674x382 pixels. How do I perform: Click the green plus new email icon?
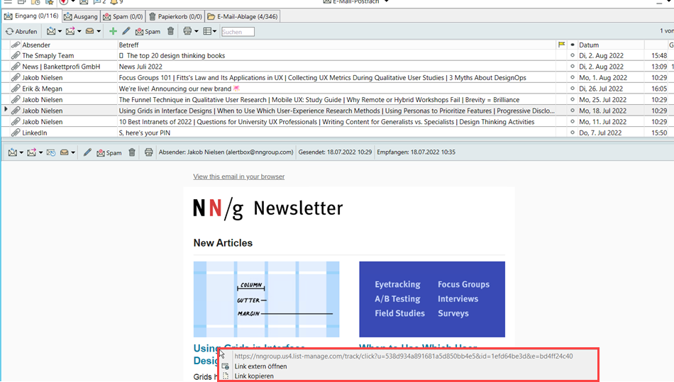[x=113, y=31]
